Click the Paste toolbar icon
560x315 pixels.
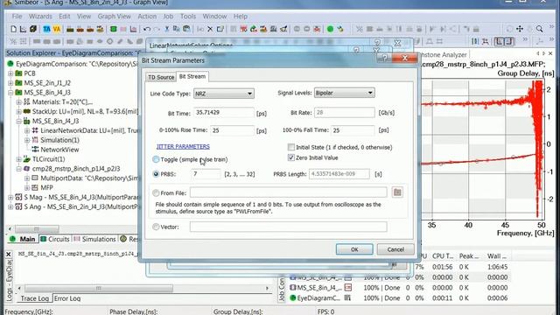(x=186, y=29)
